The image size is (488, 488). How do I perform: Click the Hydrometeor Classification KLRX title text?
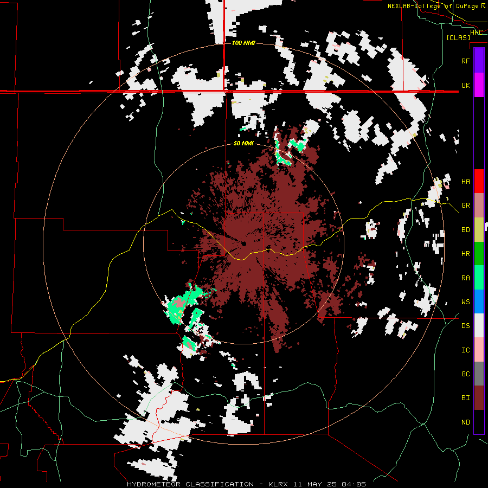click(x=246, y=484)
